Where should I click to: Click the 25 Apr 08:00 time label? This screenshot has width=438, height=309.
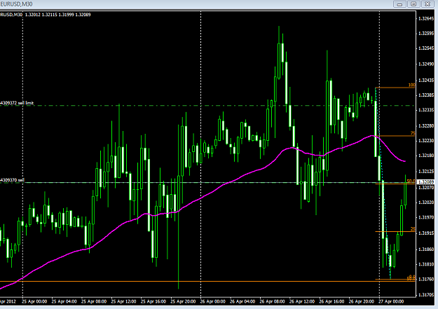click(x=94, y=301)
